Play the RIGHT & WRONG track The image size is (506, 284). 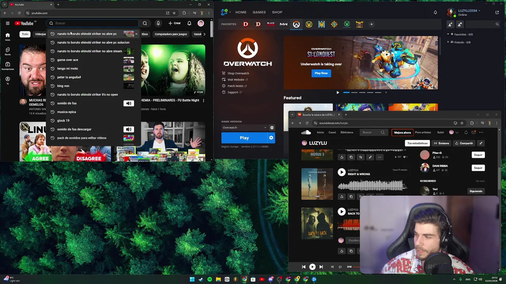point(342,172)
